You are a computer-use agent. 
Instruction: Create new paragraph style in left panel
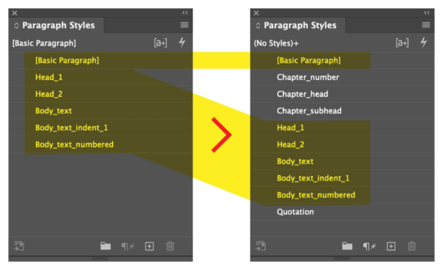pyautogui.click(x=149, y=246)
